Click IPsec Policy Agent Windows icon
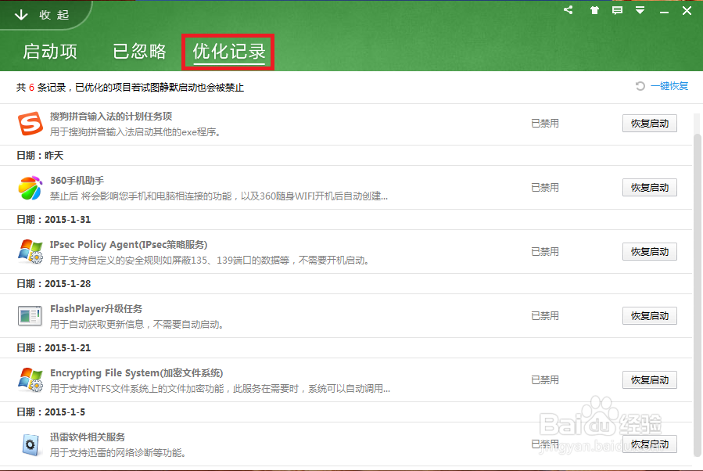The width and height of the screenshot is (703, 471). tap(30, 252)
